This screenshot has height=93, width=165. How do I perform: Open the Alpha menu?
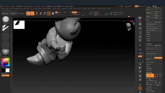tap(3, 8)
